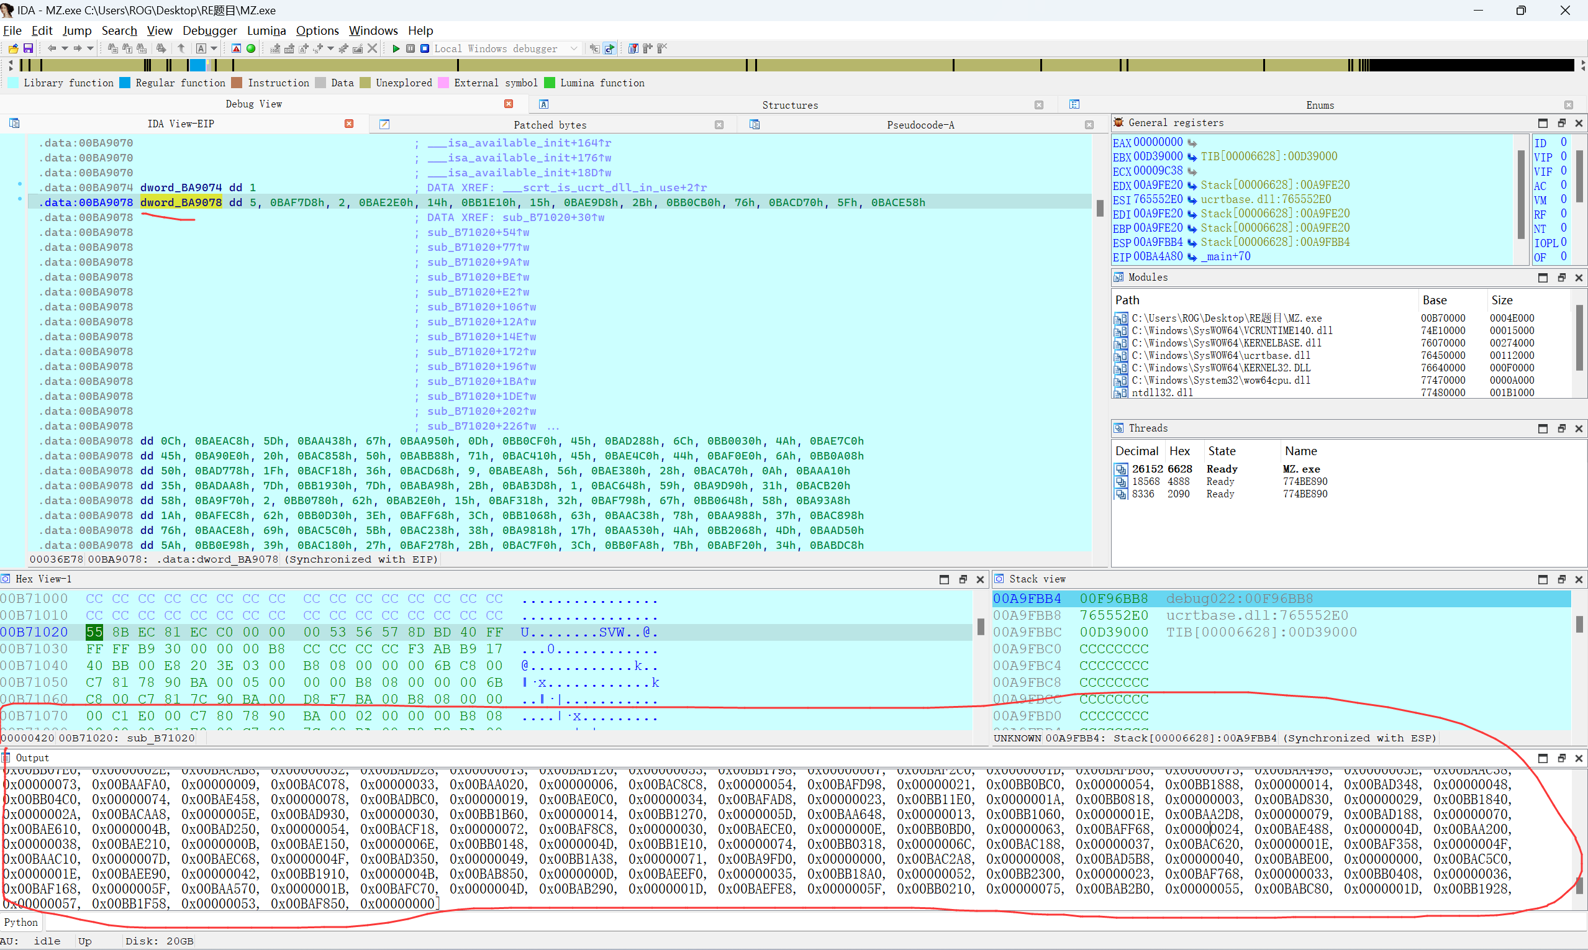Jump to the EIP register value arrow

coord(1192,256)
